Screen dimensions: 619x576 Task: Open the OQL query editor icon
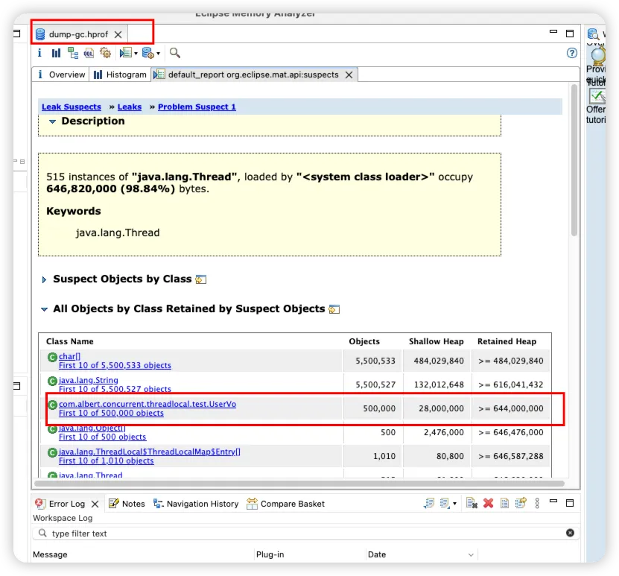[x=89, y=53]
